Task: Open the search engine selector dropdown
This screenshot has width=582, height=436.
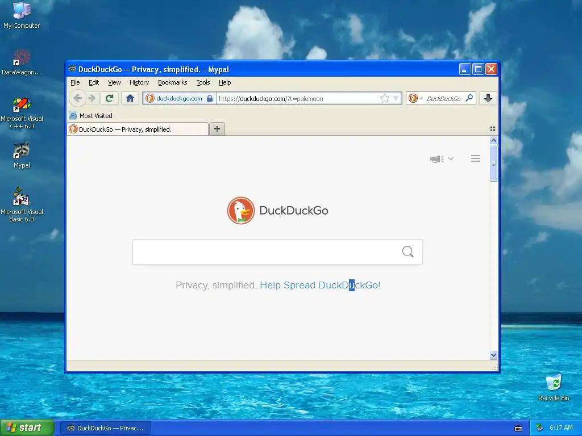Action: point(415,98)
